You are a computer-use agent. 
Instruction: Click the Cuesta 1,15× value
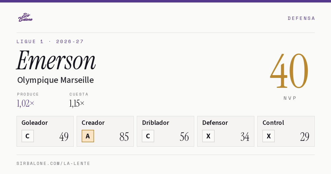[77, 103]
